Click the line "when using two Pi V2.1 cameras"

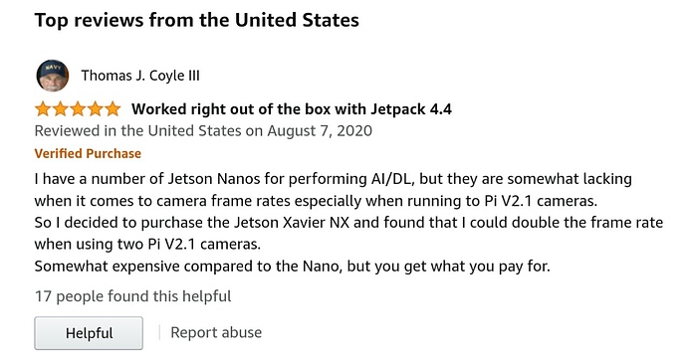[x=147, y=245]
